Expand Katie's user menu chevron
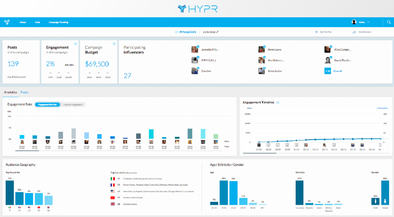 (x=368, y=22)
